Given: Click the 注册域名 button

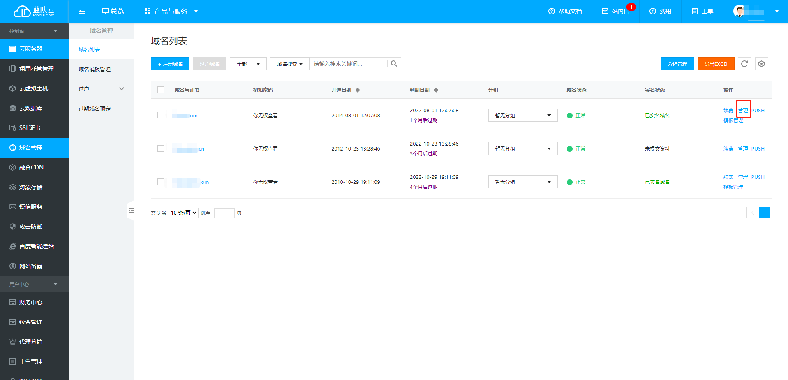Looking at the screenshot, I should (x=170, y=64).
